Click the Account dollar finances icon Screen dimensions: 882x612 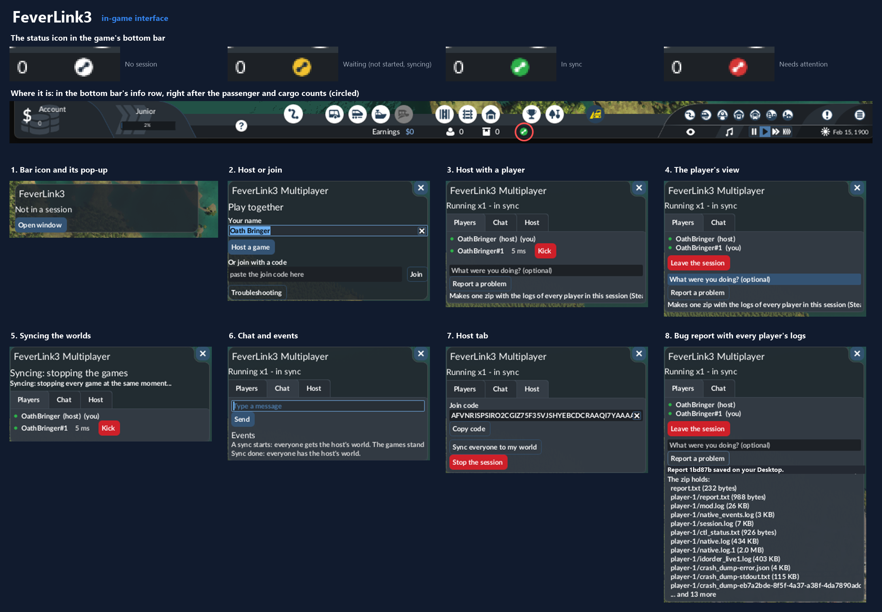coord(27,116)
